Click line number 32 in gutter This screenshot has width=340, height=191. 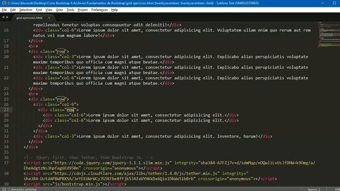pos(6,136)
